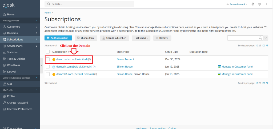Open the demosh.com (Default Domain) subscription
Viewport: 273px width, 129px height.
74,67
